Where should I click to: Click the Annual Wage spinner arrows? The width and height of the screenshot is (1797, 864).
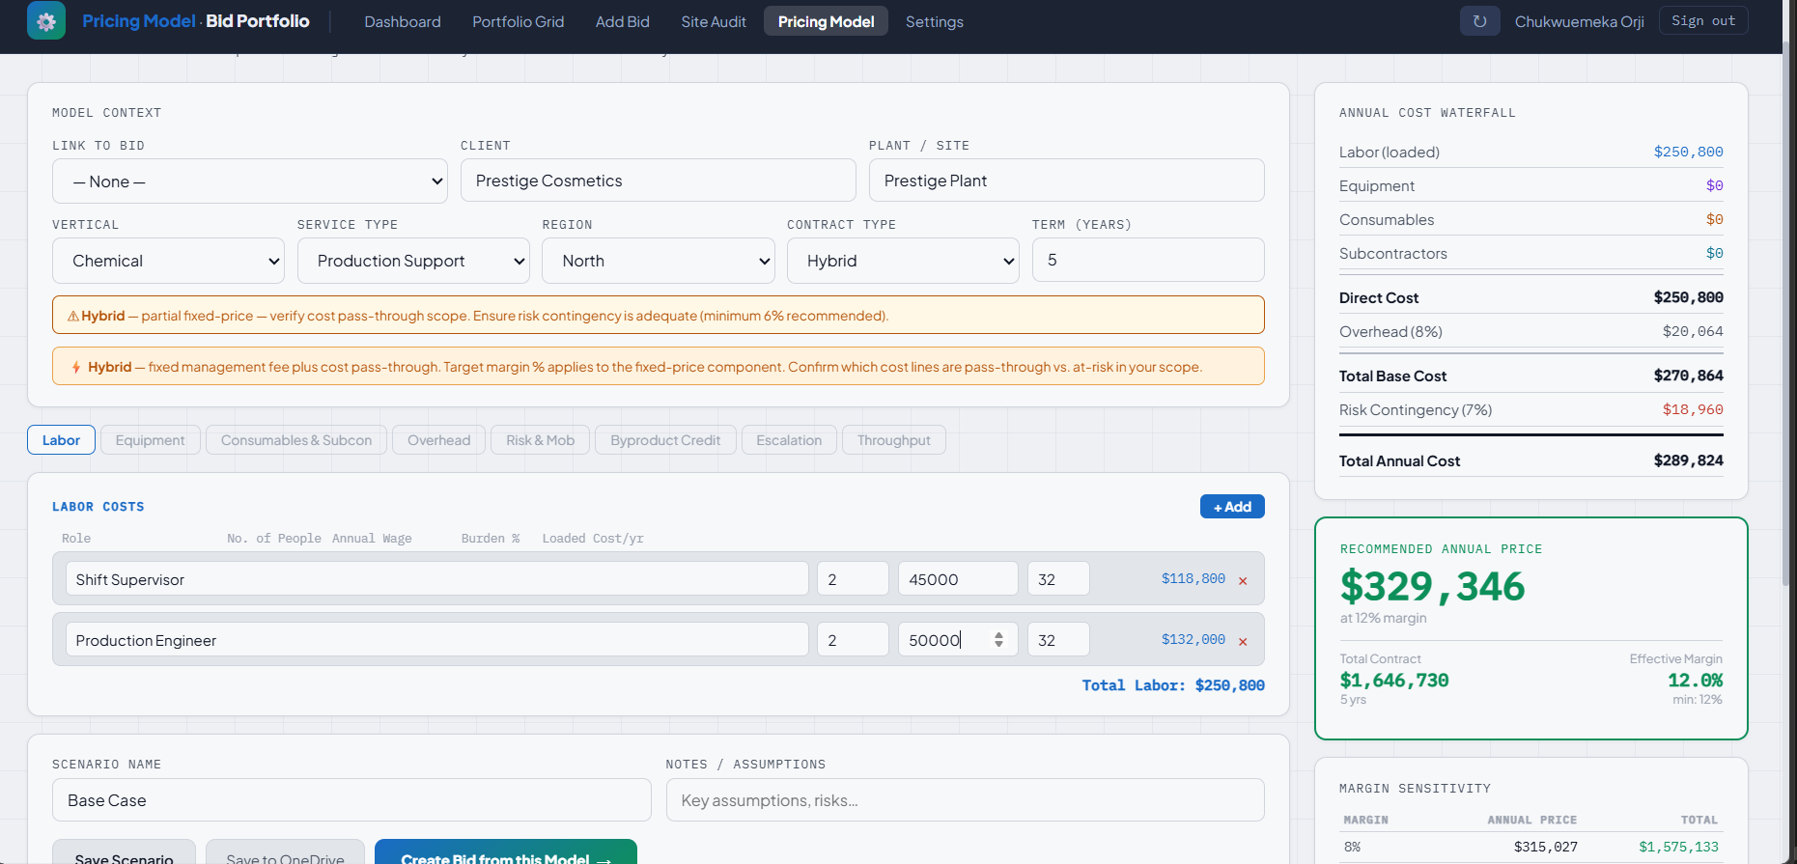998,639
